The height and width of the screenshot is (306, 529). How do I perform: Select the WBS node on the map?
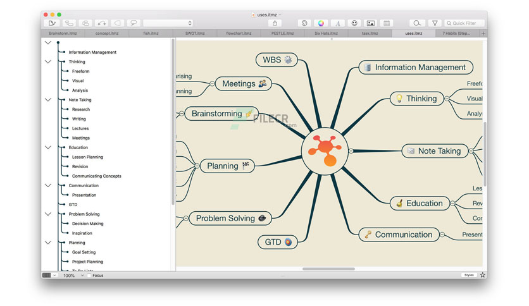pos(277,59)
